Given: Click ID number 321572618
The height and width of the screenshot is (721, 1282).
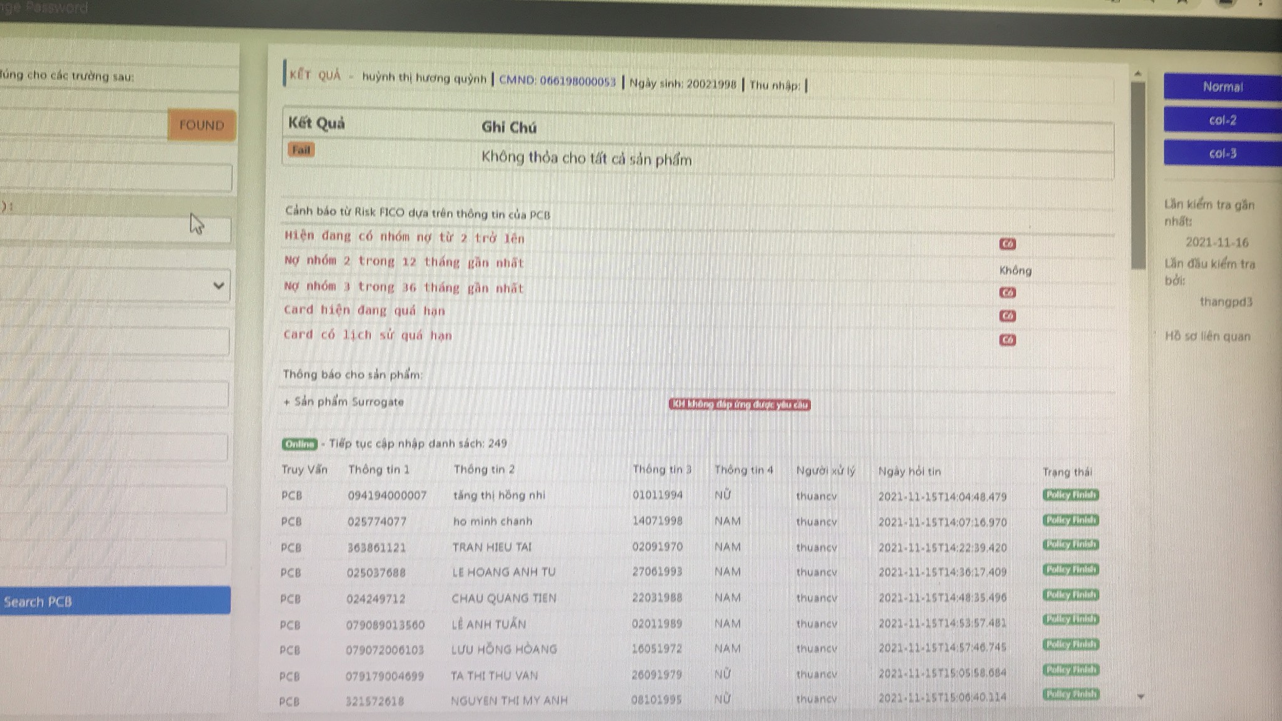Looking at the screenshot, I should pyautogui.click(x=374, y=702).
